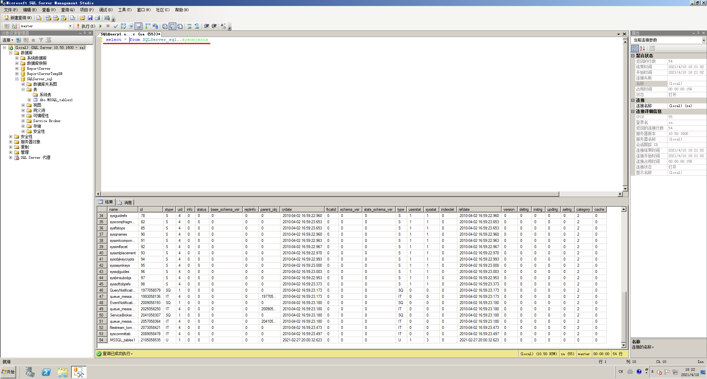
Task: Print the query via the Print icon
Action: point(98,17)
